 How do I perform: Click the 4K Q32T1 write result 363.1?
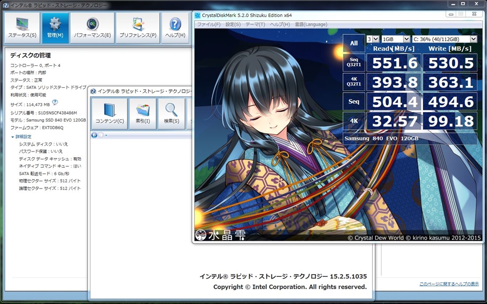tap(450, 82)
